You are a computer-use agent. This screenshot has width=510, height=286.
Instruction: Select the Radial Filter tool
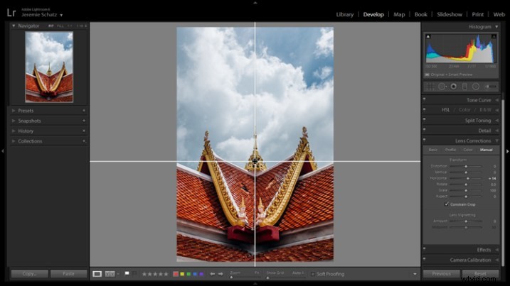[476, 87]
